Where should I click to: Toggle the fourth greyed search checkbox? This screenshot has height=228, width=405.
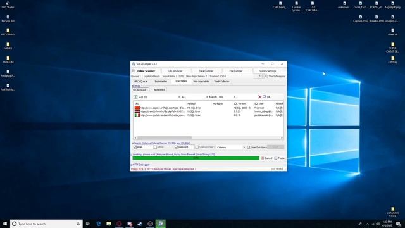click(197, 147)
